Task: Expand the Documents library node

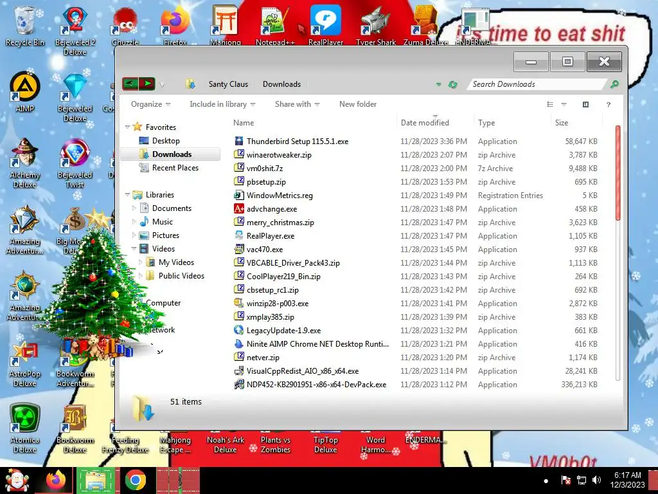Action: 134,208
